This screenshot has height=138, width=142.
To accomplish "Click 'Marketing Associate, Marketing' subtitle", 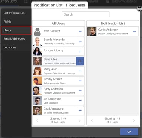I will click(x=59, y=44).
